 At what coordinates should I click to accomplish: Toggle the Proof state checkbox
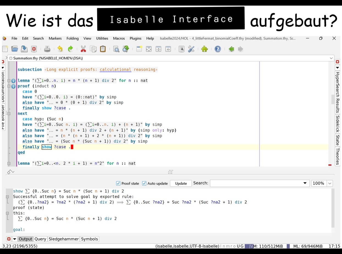coord(118,183)
